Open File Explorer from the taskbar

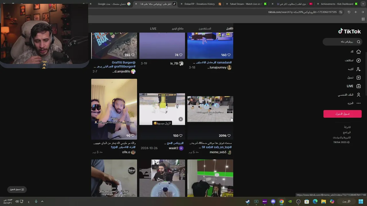click(323, 201)
